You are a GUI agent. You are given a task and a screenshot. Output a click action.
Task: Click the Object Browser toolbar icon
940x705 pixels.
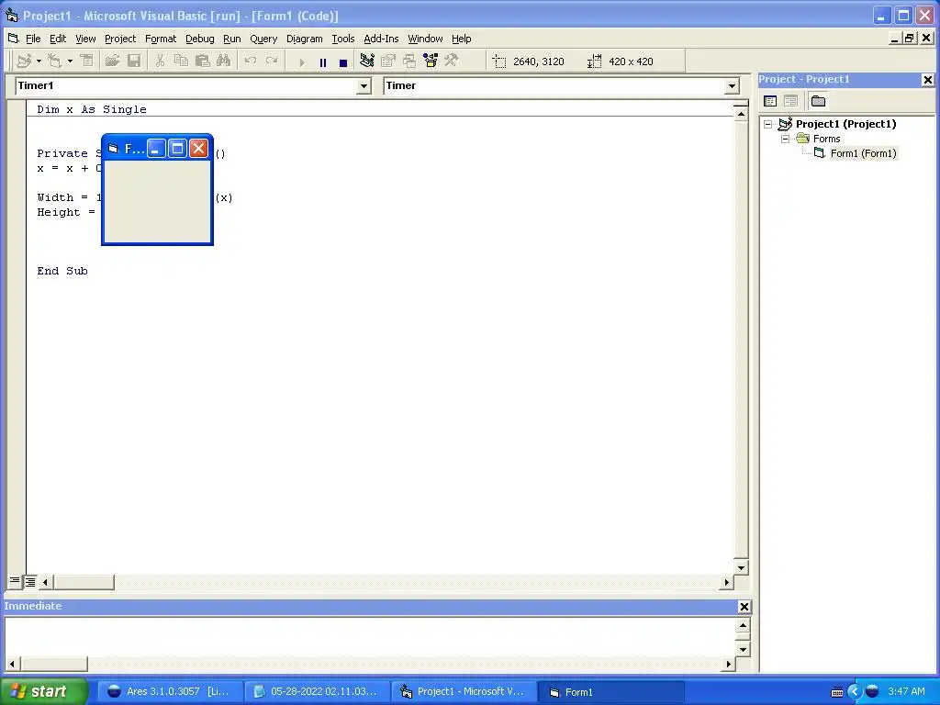[431, 62]
